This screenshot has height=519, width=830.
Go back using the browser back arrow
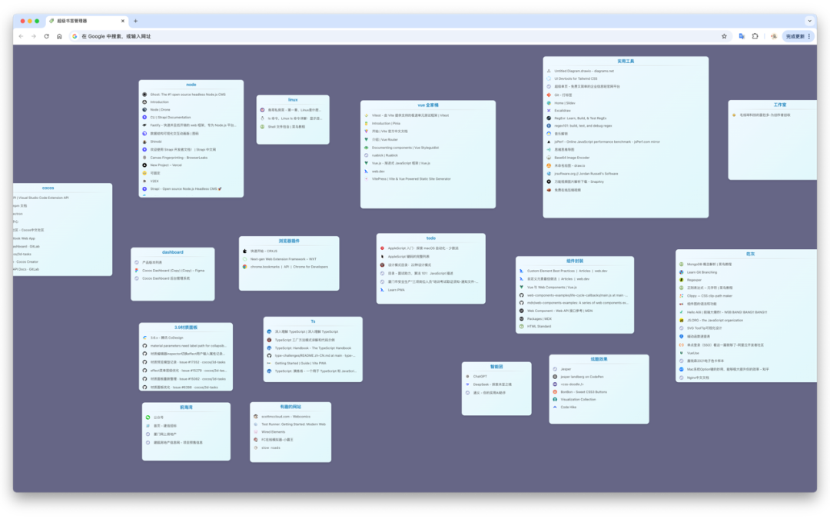point(22,37)
